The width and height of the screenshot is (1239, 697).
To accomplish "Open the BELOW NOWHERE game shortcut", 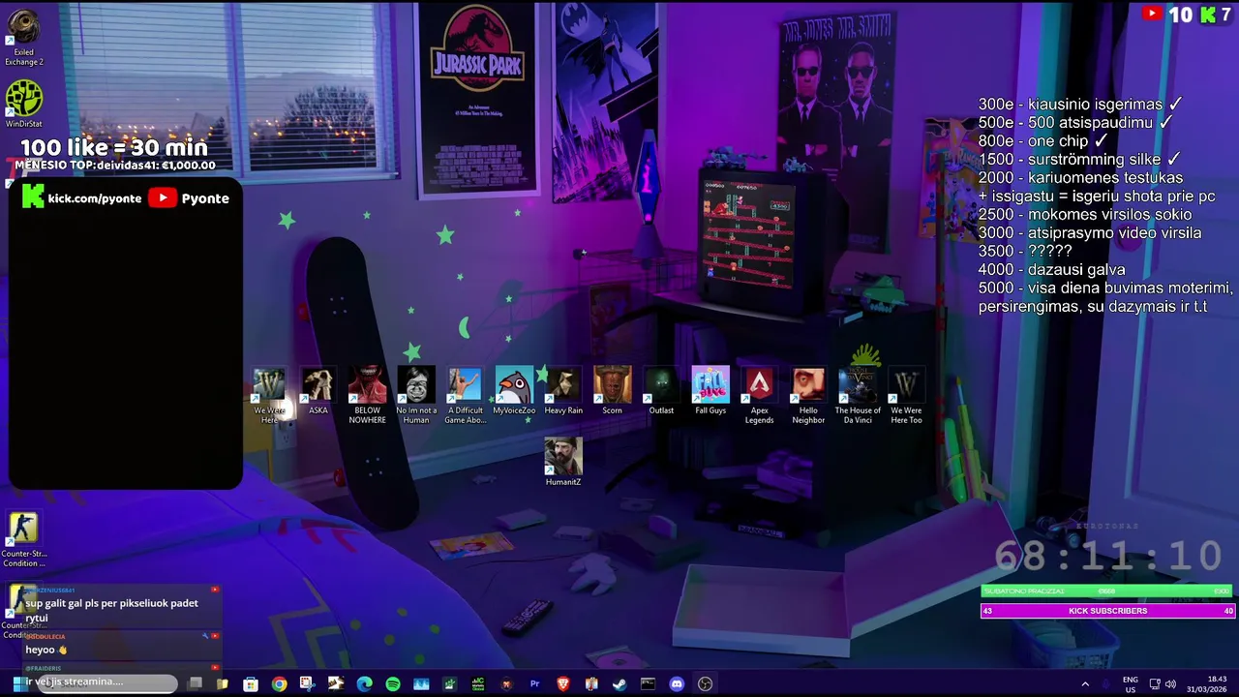I will (x=367, y=396).
